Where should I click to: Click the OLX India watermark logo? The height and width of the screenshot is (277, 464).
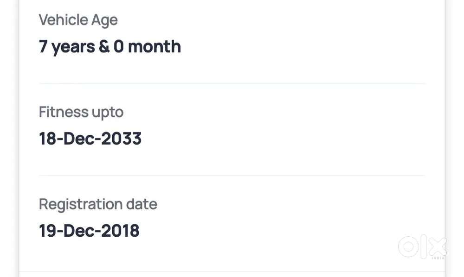coord(422,247)
